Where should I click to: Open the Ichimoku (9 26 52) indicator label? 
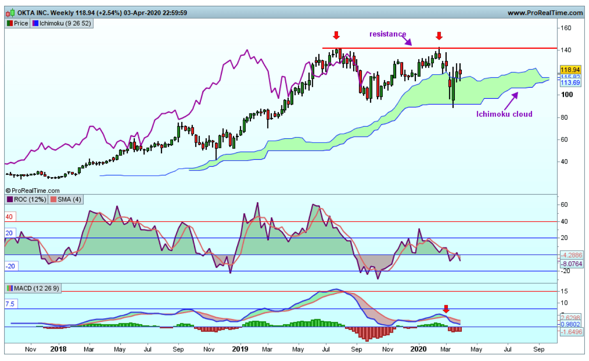point(65,23)
